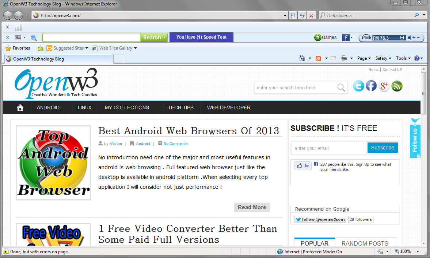This screenshot has height=258, width=430.
Task: Open the LINUX navigation menu
Action: (x=84, y=107)
